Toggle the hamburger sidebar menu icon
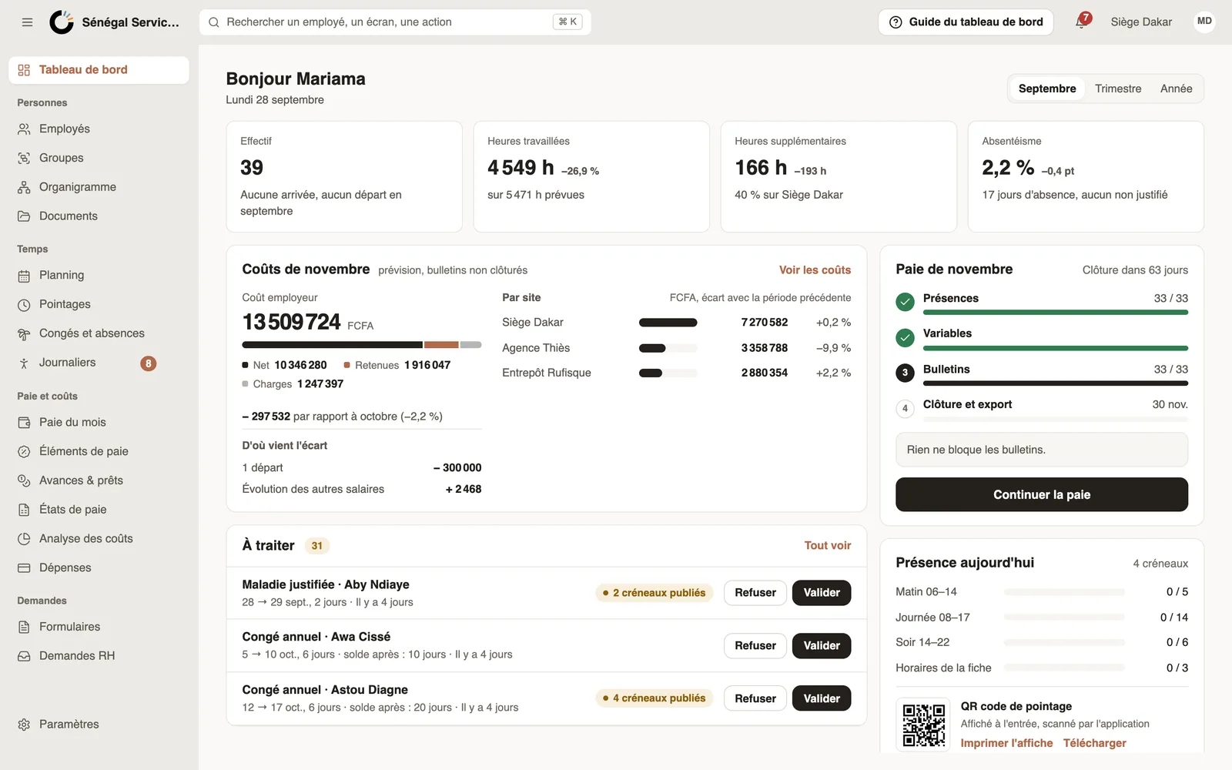The height and width of the screenshot is (770, 1232). [27, 22]
